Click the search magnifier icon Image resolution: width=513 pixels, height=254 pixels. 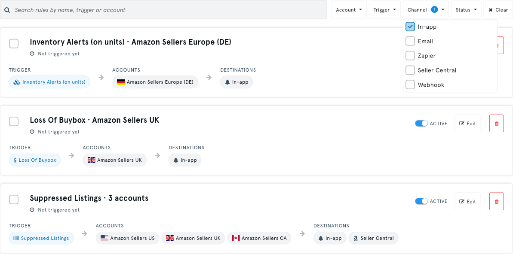(6, 10)
